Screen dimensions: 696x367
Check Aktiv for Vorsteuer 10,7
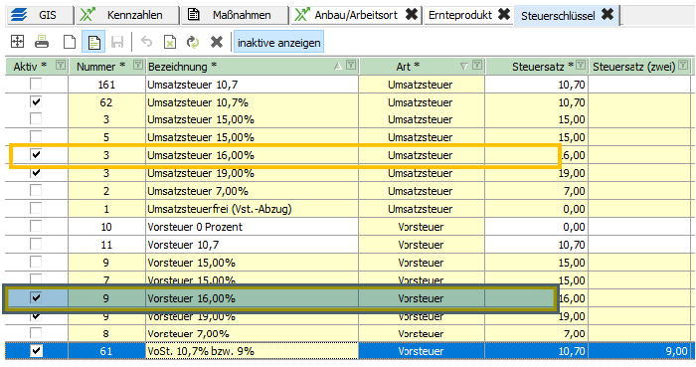[x=36, y=244]
